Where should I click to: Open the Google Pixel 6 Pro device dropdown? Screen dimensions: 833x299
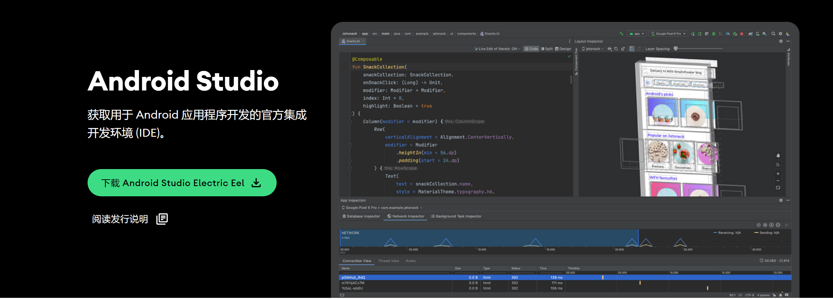[668, 34]
